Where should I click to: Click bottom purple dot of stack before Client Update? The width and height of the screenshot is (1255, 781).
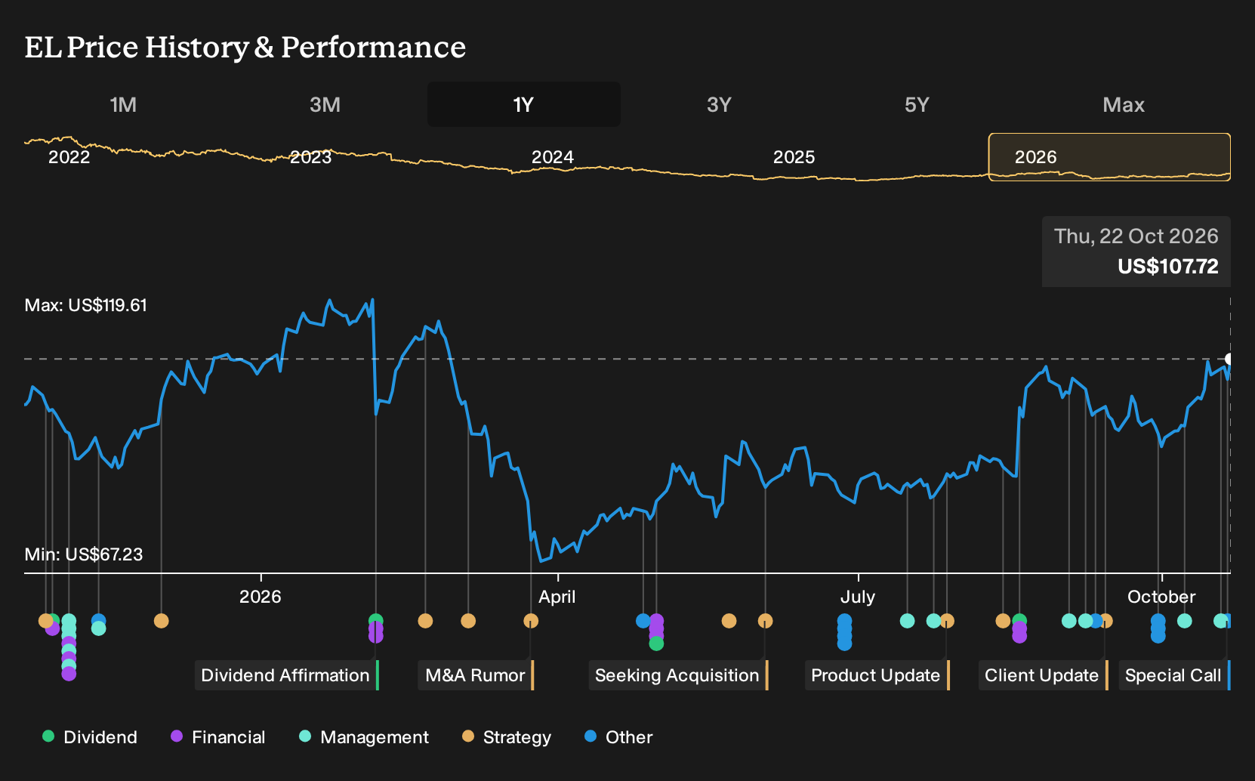(x=1019, y=636)
